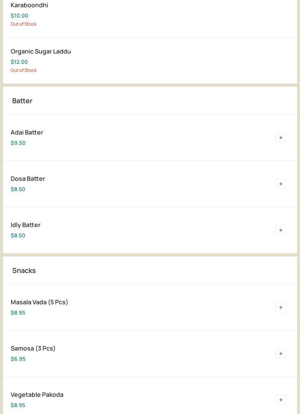Viewport: 300px width, 414px height.
Task: Click the plus icon for Vegetable Pakoda
Action: coord(281,400)
